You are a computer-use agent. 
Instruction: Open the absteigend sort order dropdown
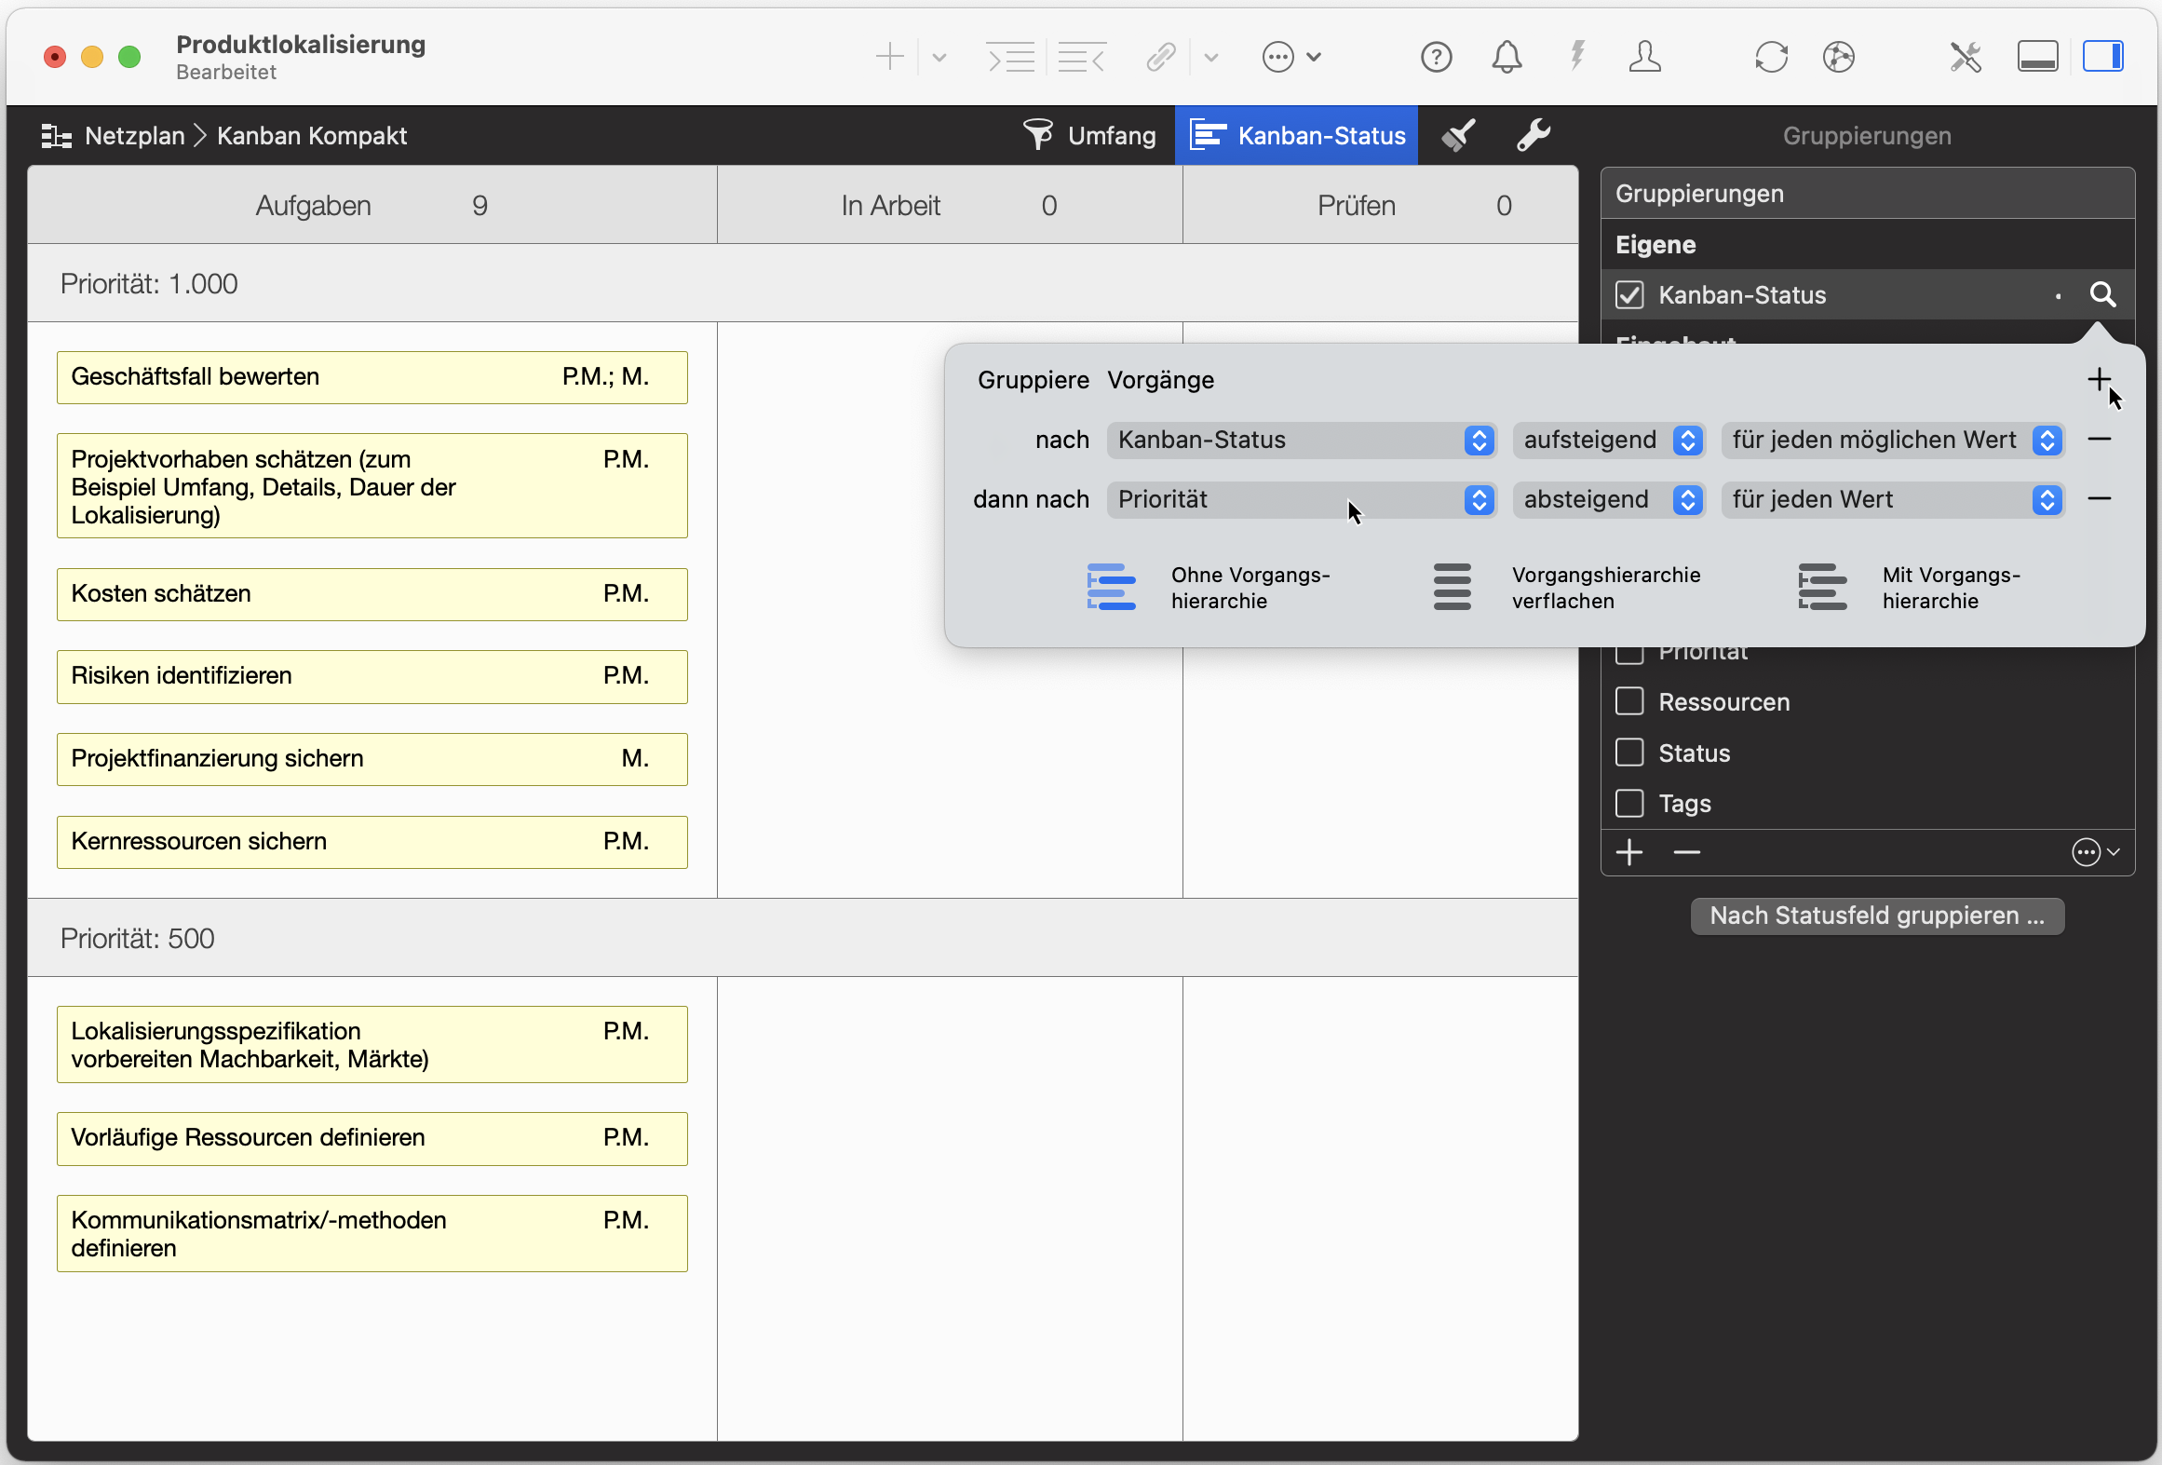click(x=1608, y=500)
